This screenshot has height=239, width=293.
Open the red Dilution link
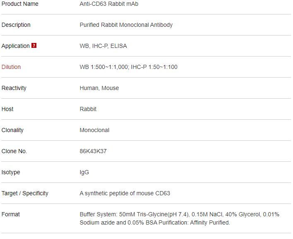click(x=11, y=67)
